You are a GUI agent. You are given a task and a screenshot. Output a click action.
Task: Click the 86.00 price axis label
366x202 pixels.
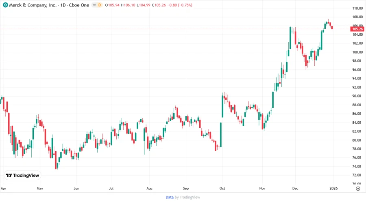(357, 114)
